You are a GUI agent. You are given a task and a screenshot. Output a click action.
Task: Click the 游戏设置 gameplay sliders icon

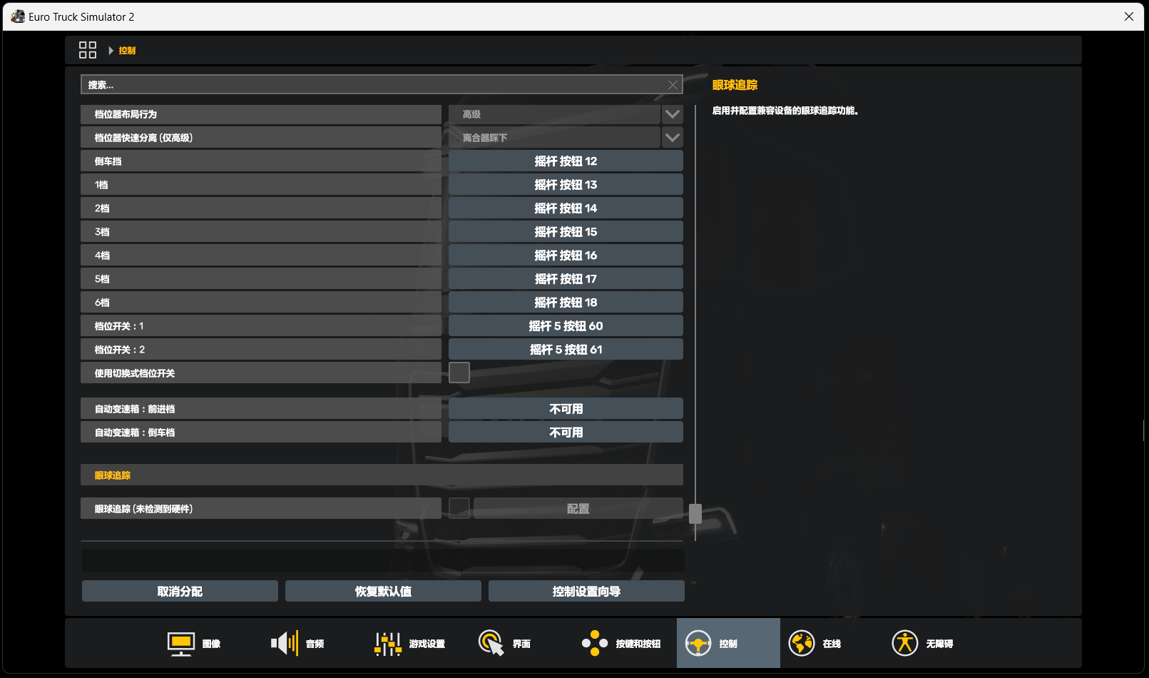[x=387, y=643]
